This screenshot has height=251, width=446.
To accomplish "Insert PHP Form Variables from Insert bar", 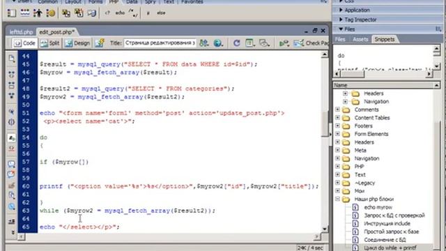I will click(12, 13).
